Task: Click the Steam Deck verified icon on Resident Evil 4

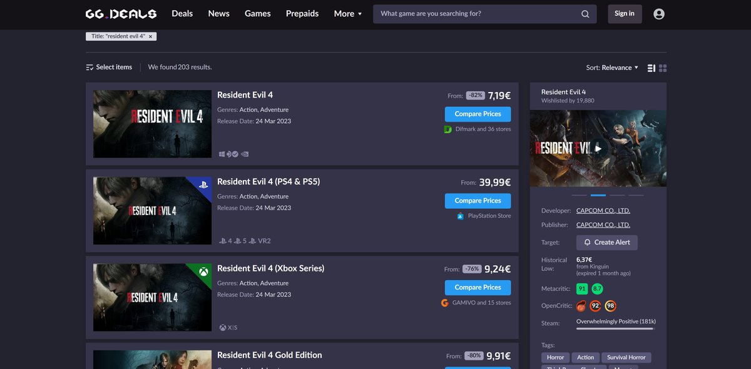Action: [232, 154]
